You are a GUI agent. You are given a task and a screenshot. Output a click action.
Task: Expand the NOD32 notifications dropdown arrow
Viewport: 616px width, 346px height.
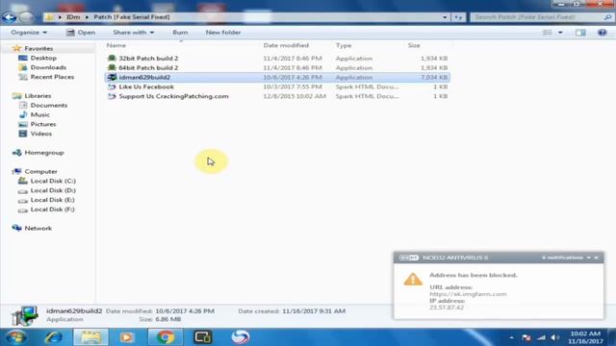click(x=588, y=258)
